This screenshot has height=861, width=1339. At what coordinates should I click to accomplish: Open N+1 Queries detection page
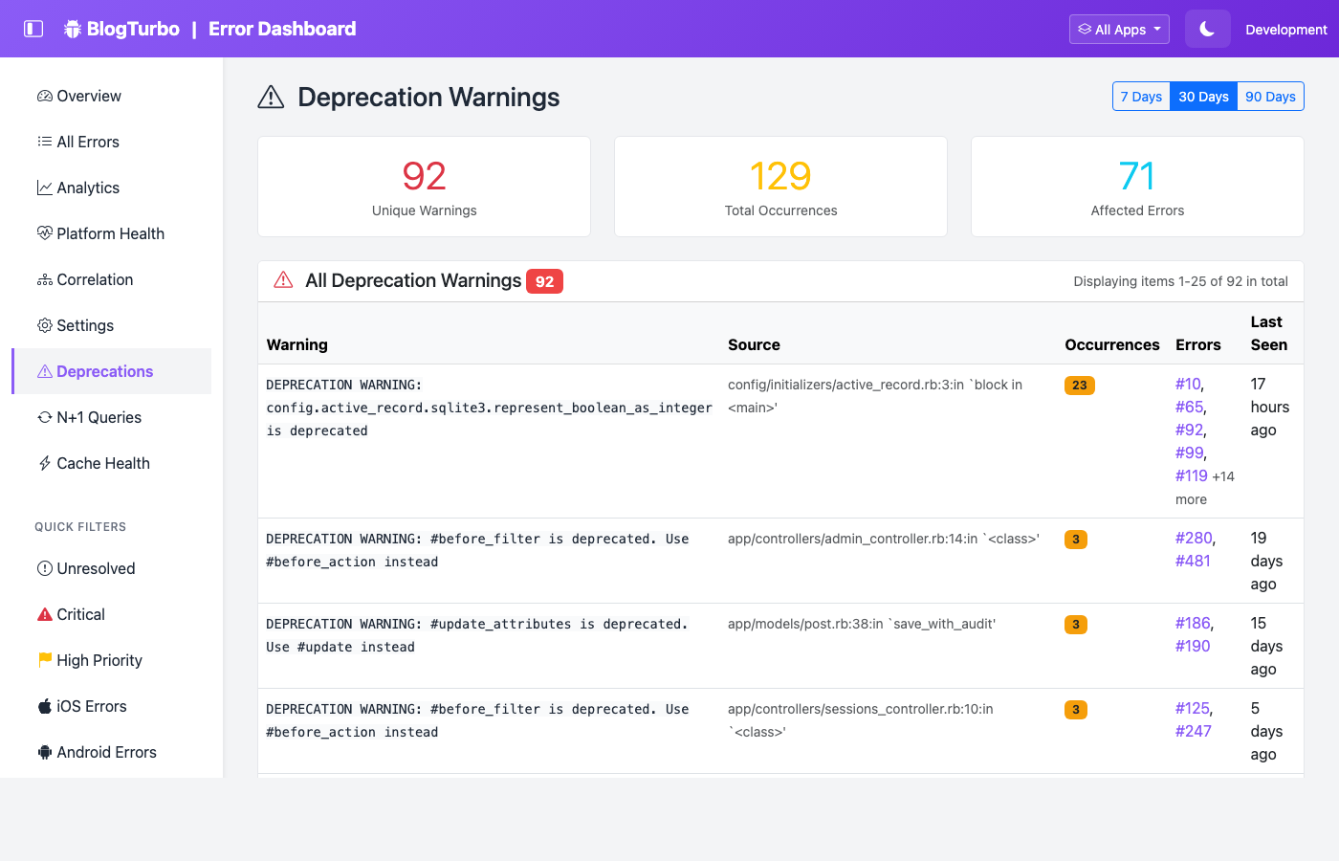click(x=99, y=417)
